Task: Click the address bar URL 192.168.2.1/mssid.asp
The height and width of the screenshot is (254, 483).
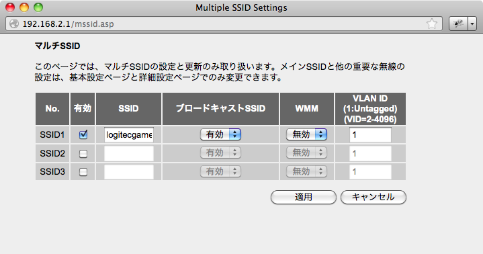Action: (68, 24)
